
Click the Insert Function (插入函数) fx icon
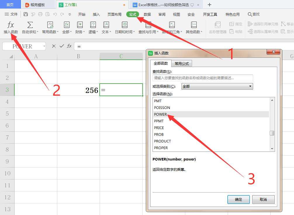(11, 25)
